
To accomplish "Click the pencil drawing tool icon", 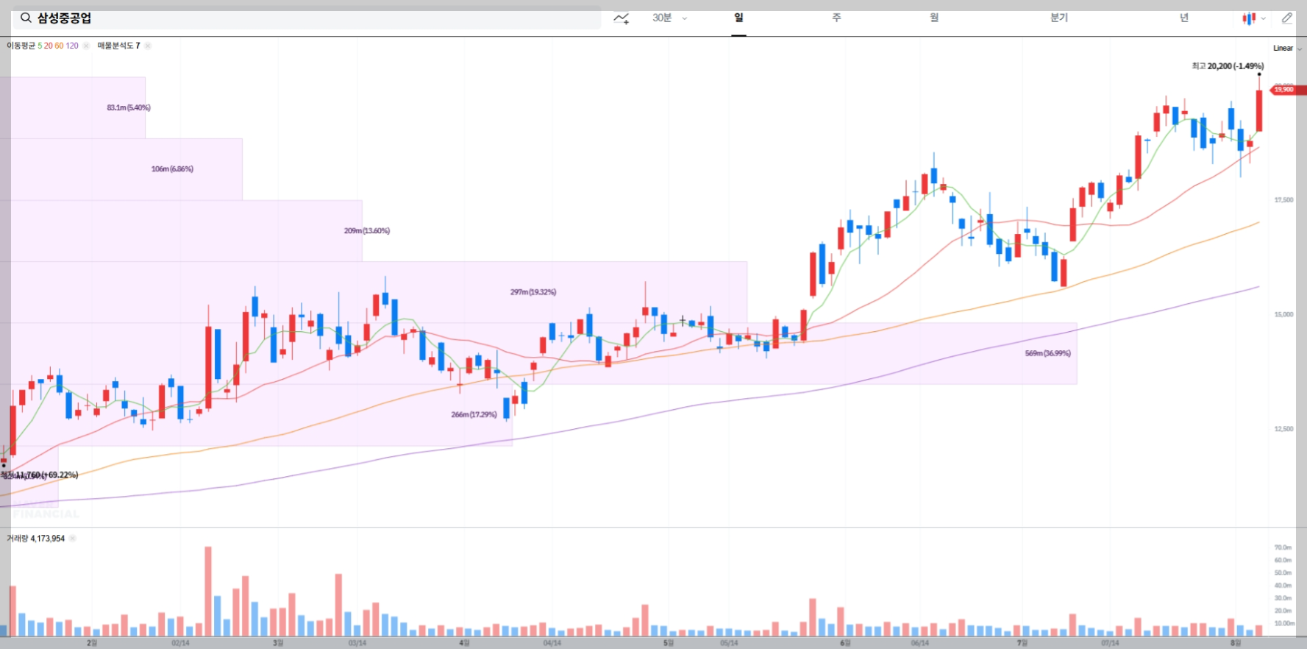I will point(1286,18).
